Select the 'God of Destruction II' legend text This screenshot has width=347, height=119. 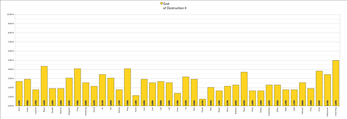[175, 6]
